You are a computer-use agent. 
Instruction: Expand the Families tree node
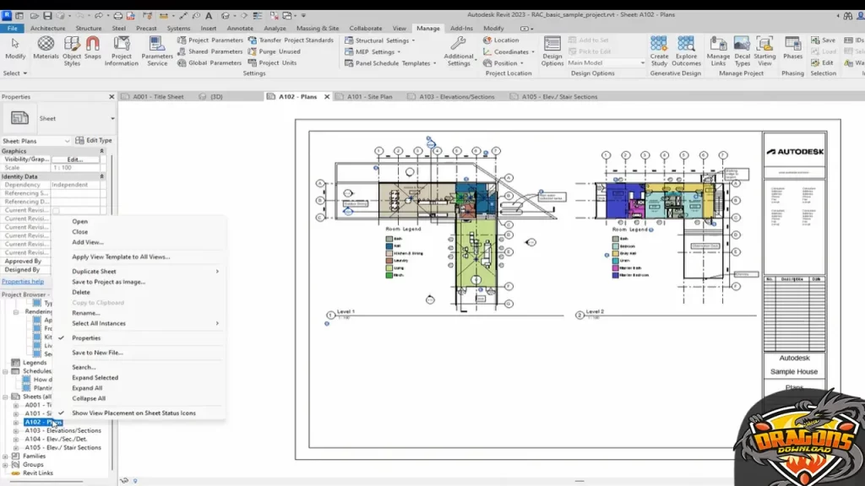(6, 456)
